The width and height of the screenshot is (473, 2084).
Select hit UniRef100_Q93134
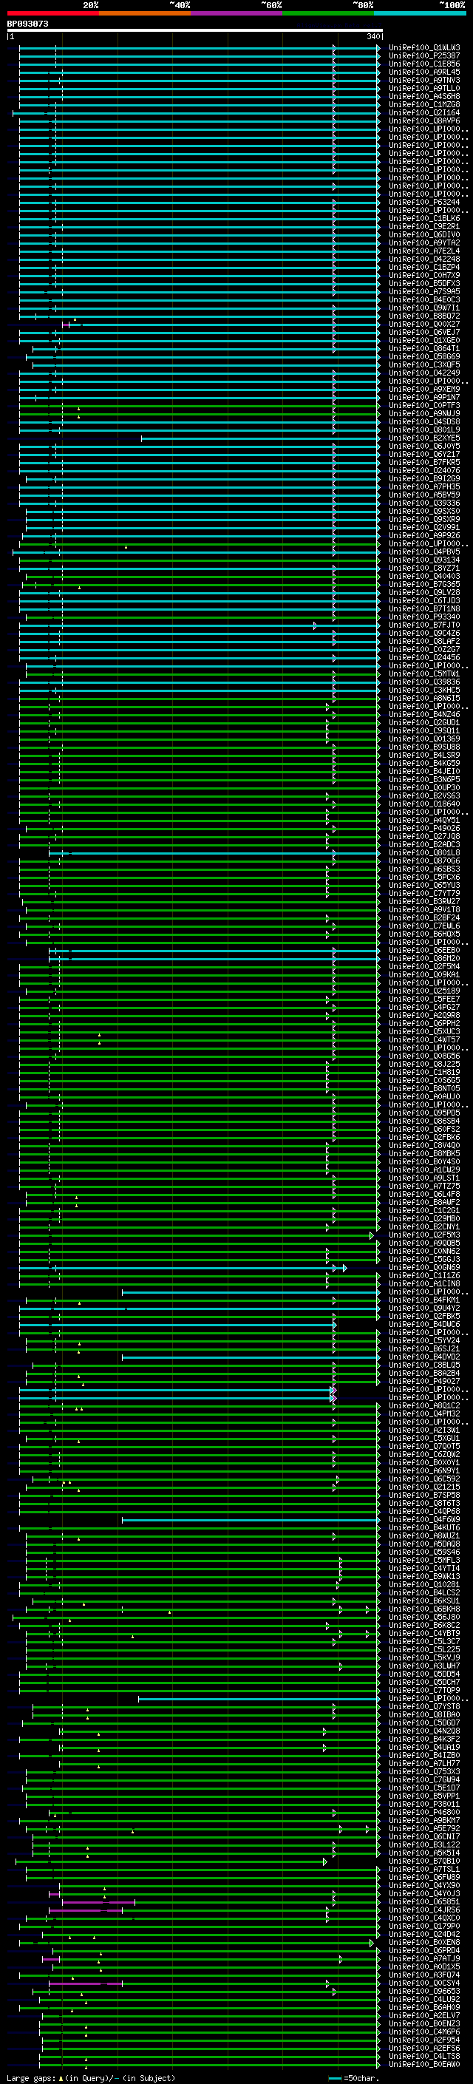pyautogui.click(x=424, y=560)
